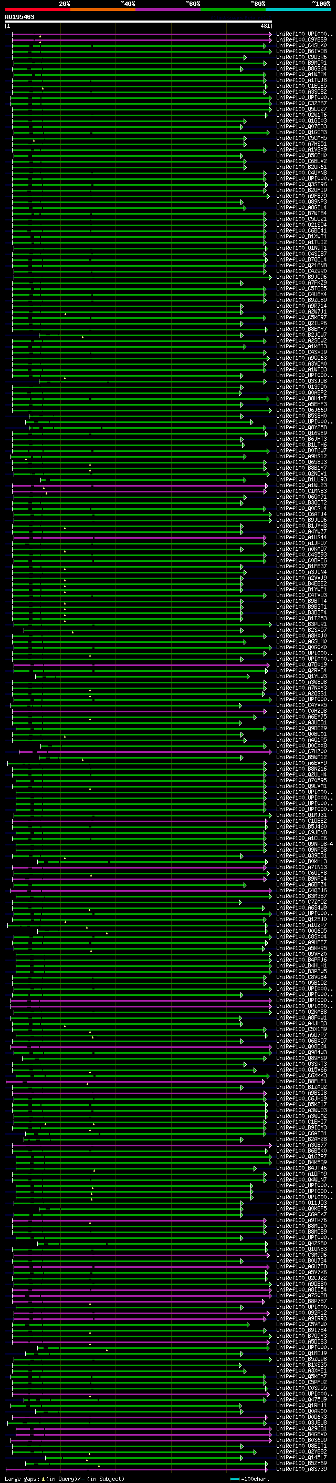Open hit label UniRef100_B8N216
Viewport: 336px width, 1483px height.
(301, 769)
